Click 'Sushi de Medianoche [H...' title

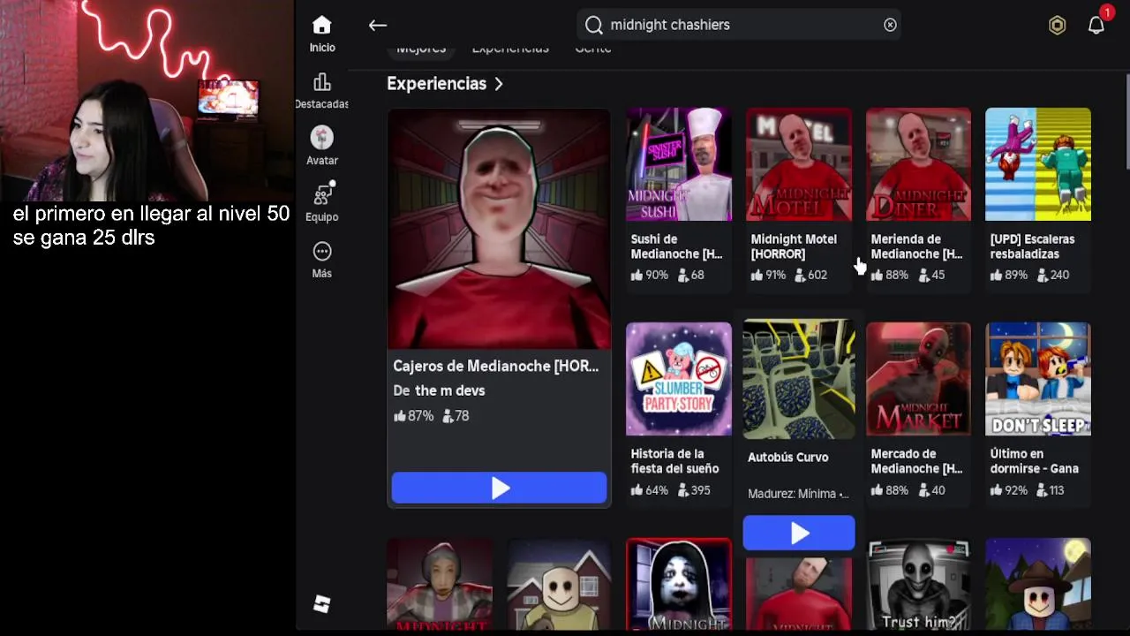(676, 246)
